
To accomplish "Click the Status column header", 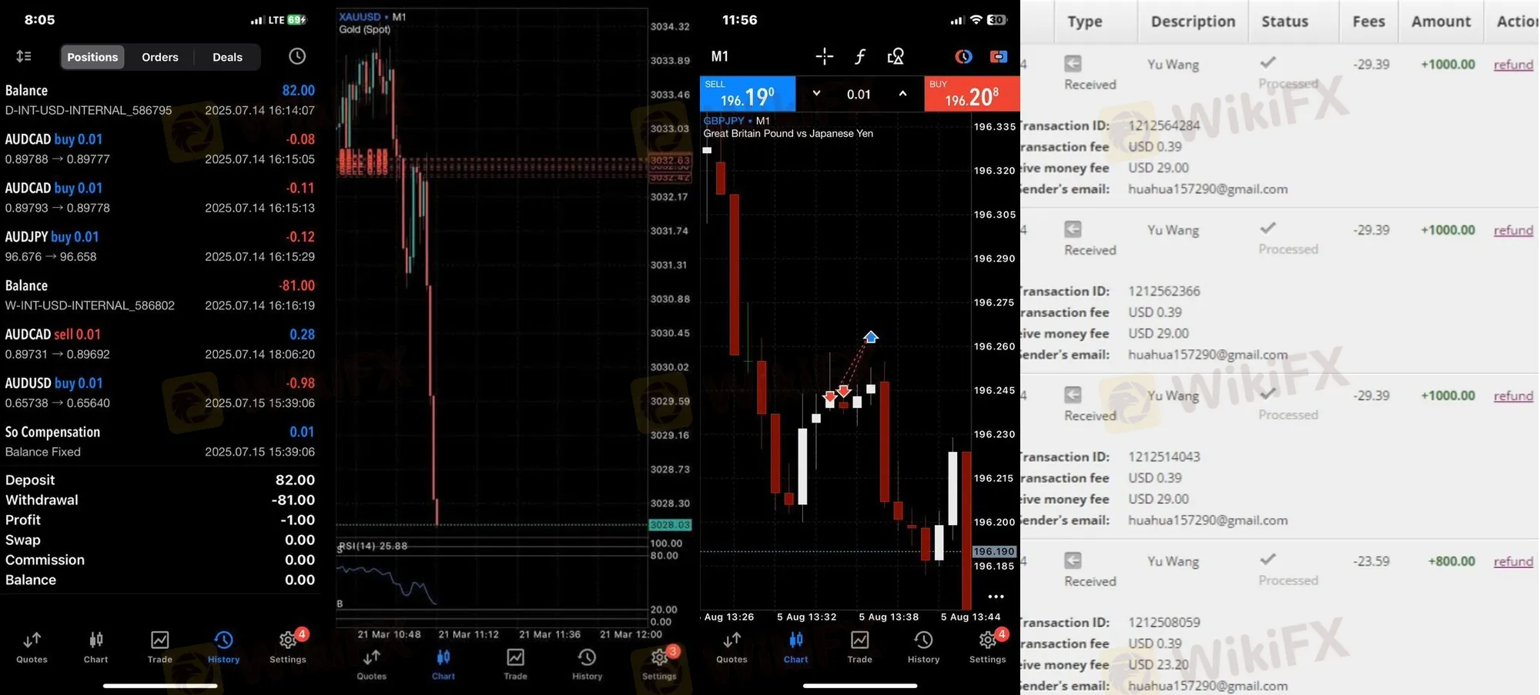I will tap(1284, 22).
